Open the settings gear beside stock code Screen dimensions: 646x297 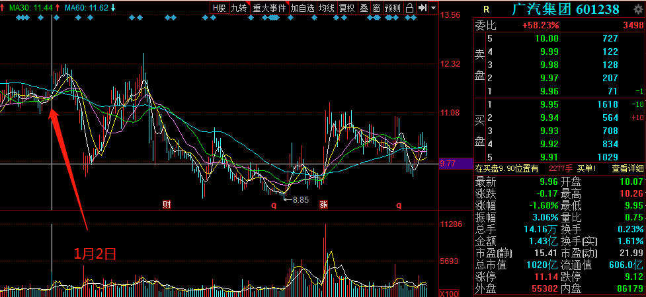point(638,9)
